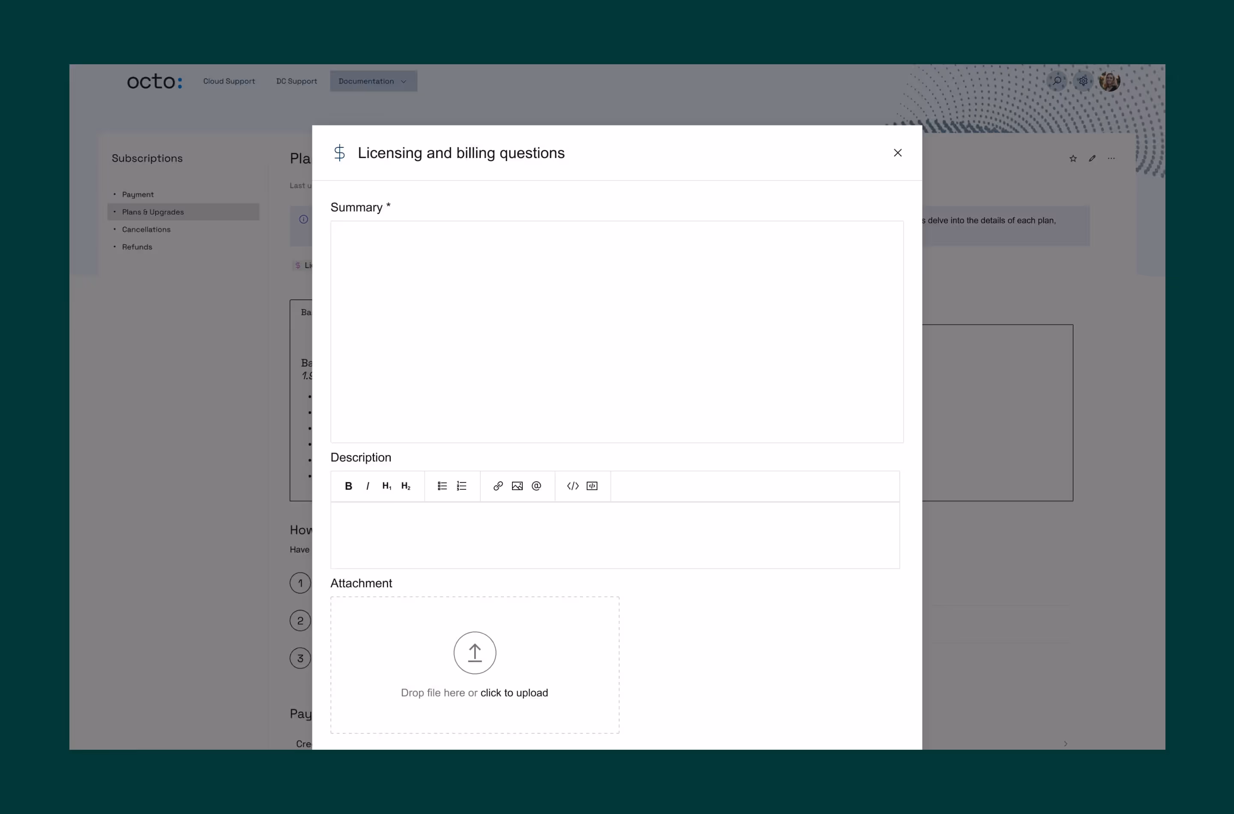Edit the page using the pencil icon
Image resolution: width=1234 pixels, height=814 pixels.
click(x=1092, y=159)
